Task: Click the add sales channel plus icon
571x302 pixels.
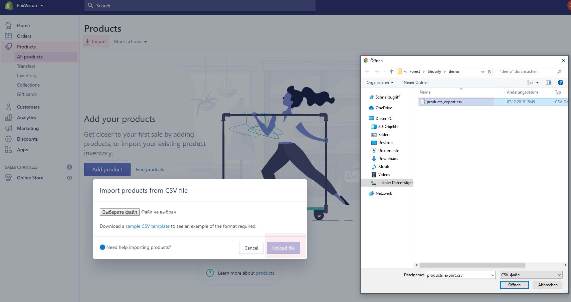Action: point(69,167)
